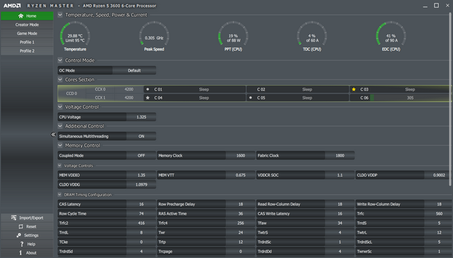Click the gold star on core C 03
The width and height of the screenshot is (453, 258).
click(x=354, y=89)
